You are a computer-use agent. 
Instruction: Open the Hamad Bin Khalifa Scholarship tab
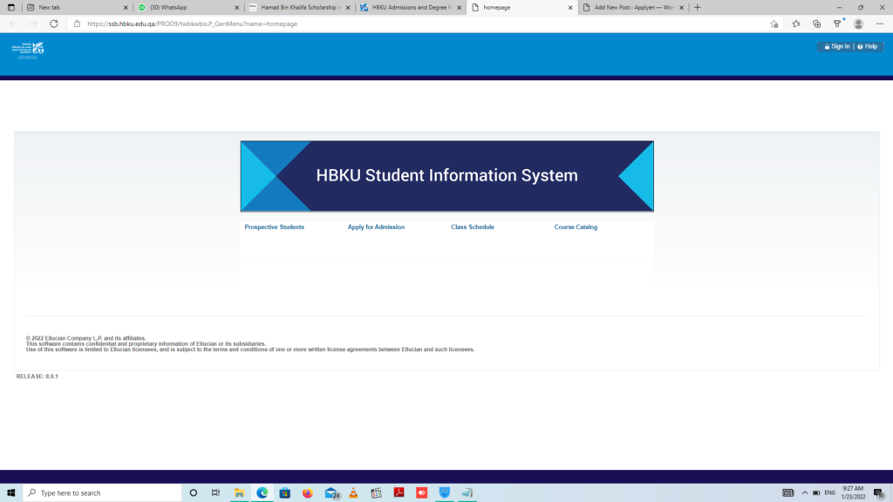click(x=299, y=7)
